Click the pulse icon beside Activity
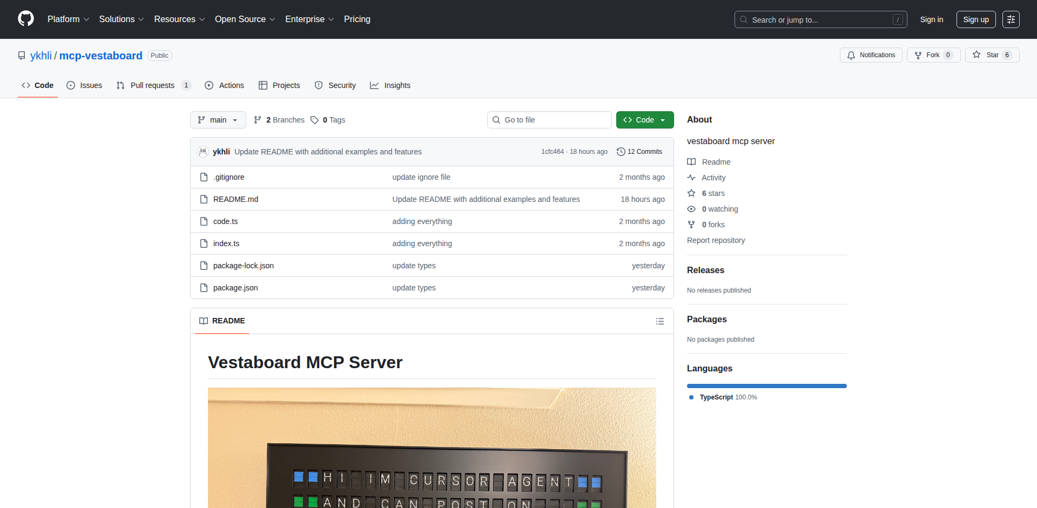Screen dimensions: 1037x508 pos(691,178)
